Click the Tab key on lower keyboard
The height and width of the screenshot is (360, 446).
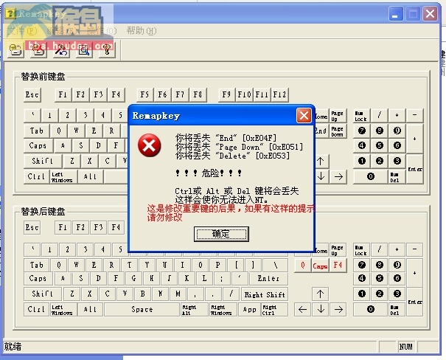37,265
